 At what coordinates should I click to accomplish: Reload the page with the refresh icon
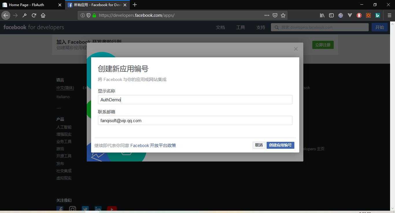(x=34, y=15)
